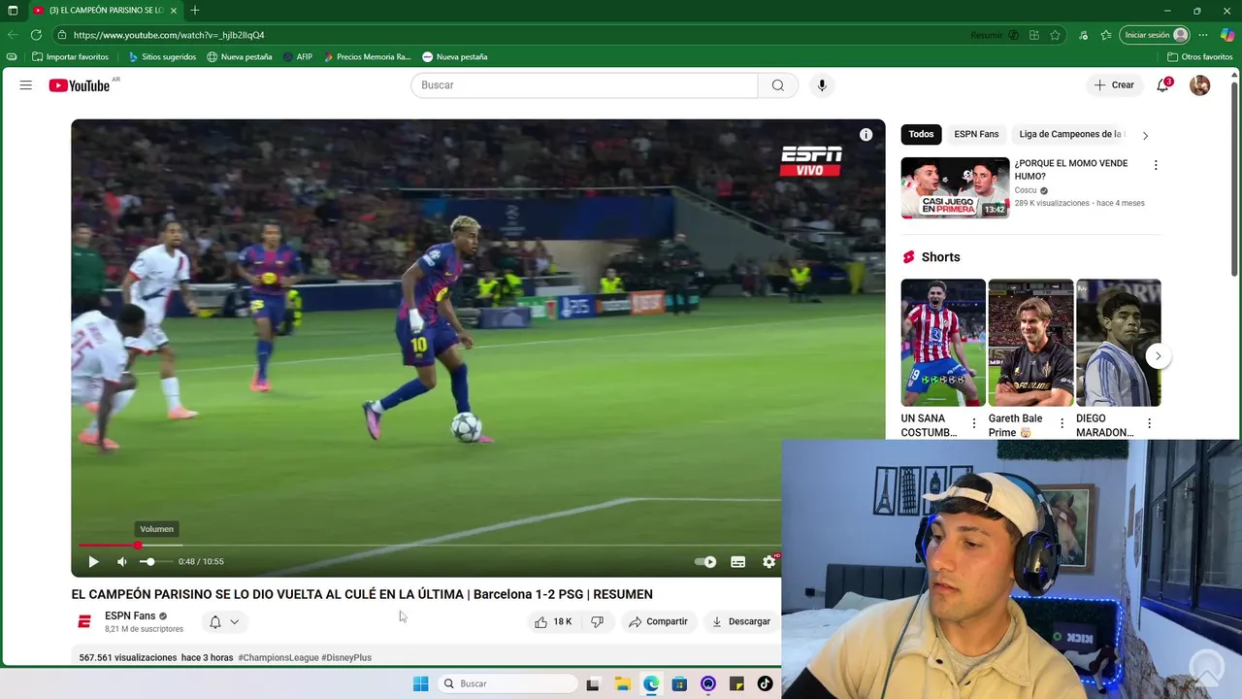Adjust the volume slider handle

coord(149,561)
